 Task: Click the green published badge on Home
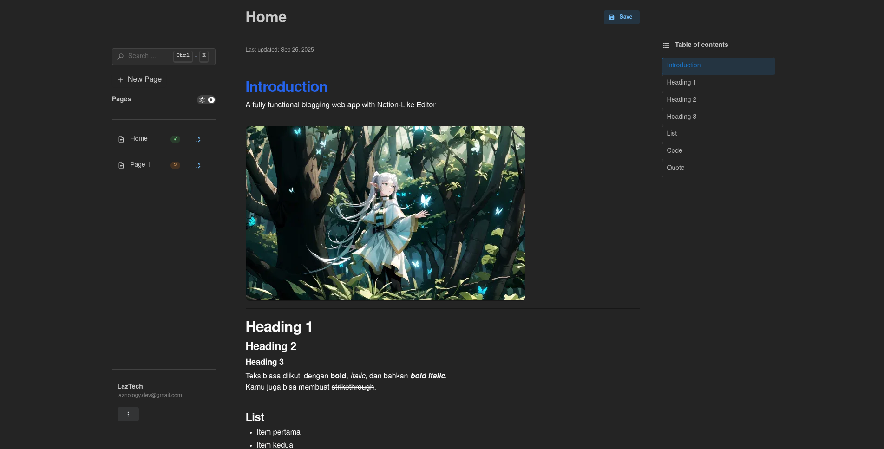(x=175, y=139)
